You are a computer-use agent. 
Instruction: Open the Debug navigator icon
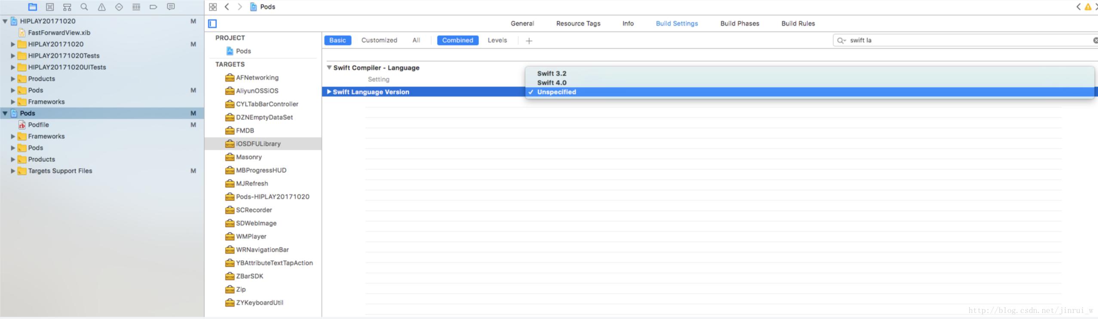(x=136, y=7)
